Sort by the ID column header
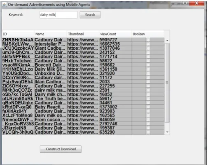Image resolution: width=208 pixels, height=165 pixels. click(x=18, y=34)
